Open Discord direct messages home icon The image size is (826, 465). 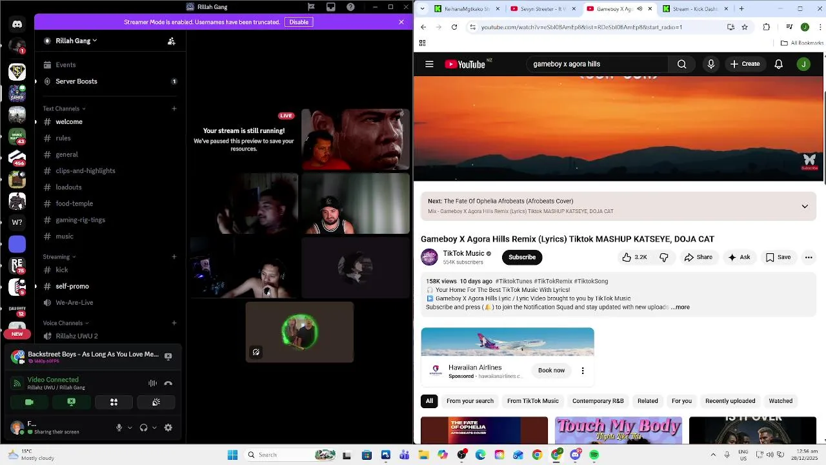pos(17,24)
